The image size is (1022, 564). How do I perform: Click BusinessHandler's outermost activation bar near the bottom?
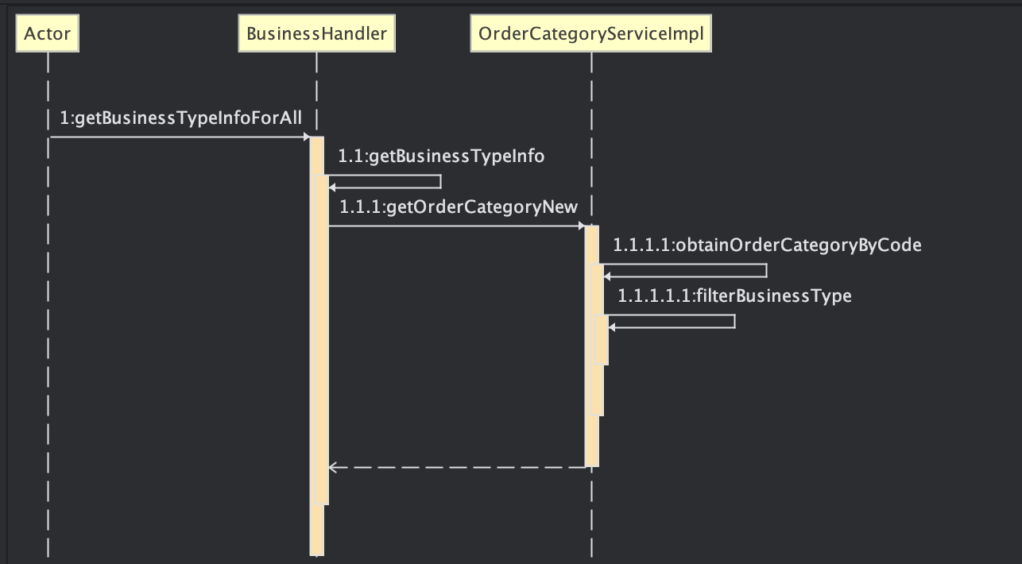pos(316,532)
